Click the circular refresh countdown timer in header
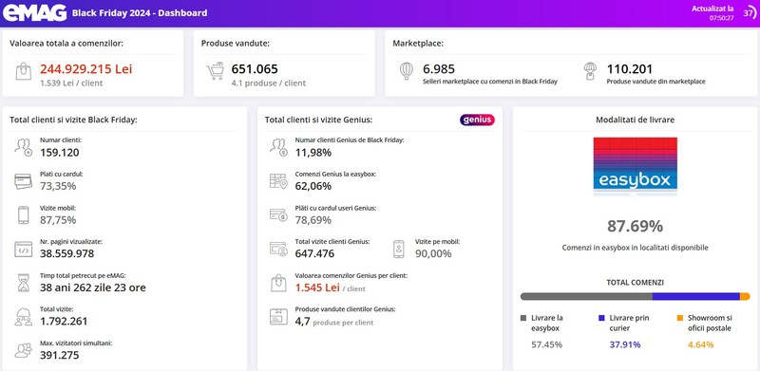The image size is (760, 371). [750, 13]
